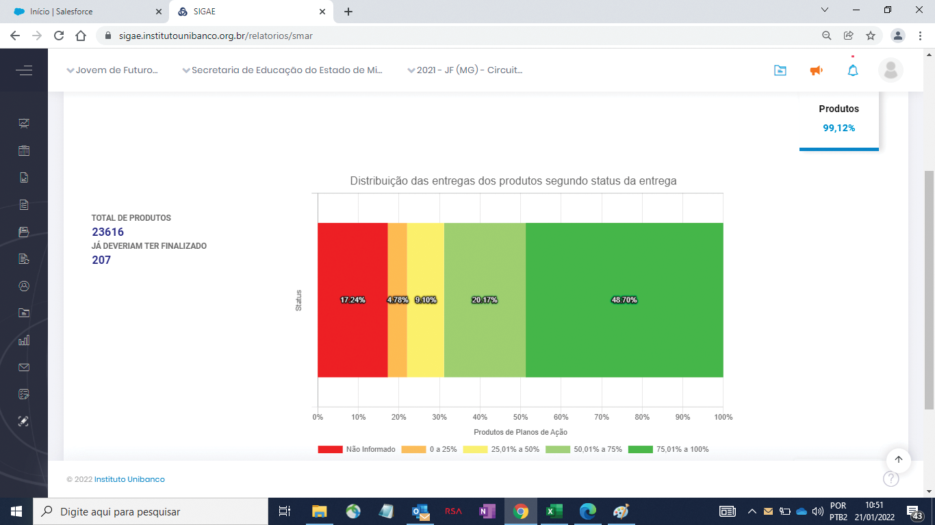Open the notifications bell icon

(853, 70)
